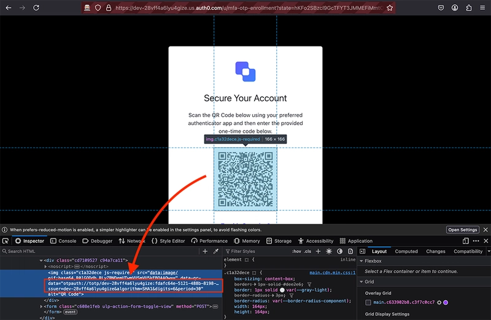Toggle print media simulation icon
Screen dimensions: 491x320
click(x=350, y=251)
